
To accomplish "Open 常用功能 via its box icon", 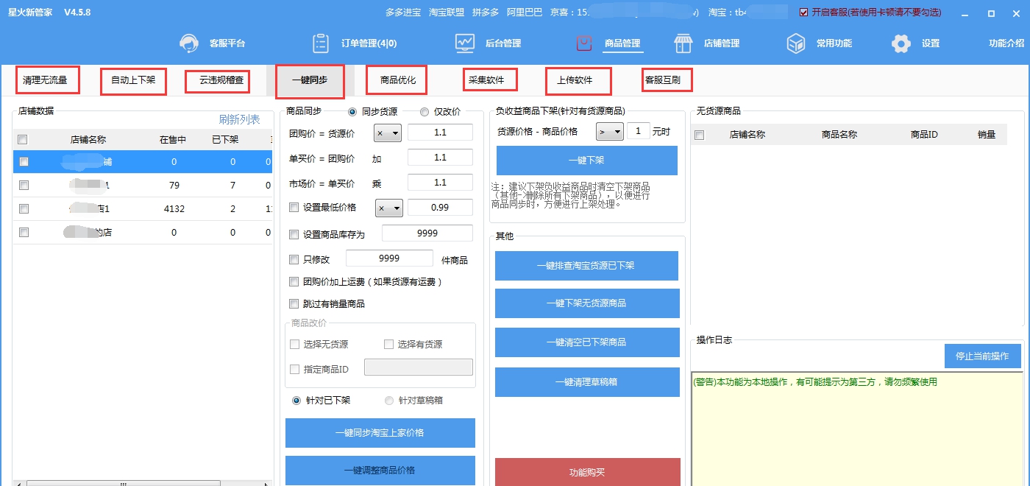I will pyautogui.click(x=796, y=43).
